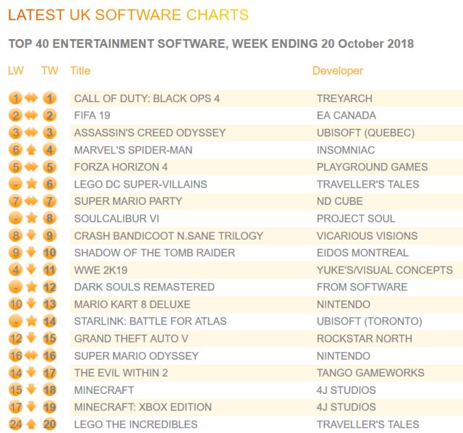Click the star icon beside Soulcalibur VI

(32, 219)
